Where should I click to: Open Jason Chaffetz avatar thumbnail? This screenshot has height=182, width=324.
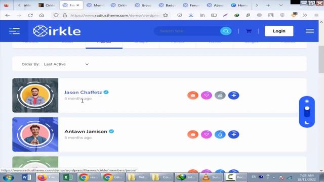pyautogui.click(x=35, y=96)
